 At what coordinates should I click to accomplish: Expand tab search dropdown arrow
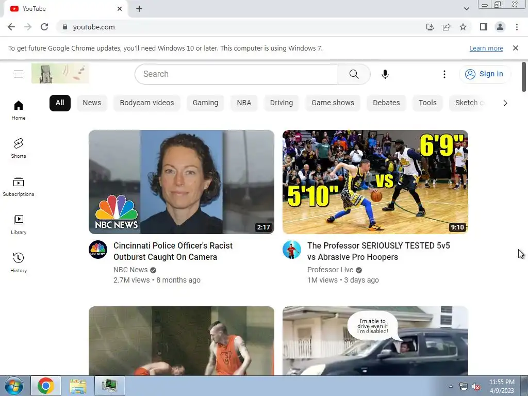pos(466,9)
